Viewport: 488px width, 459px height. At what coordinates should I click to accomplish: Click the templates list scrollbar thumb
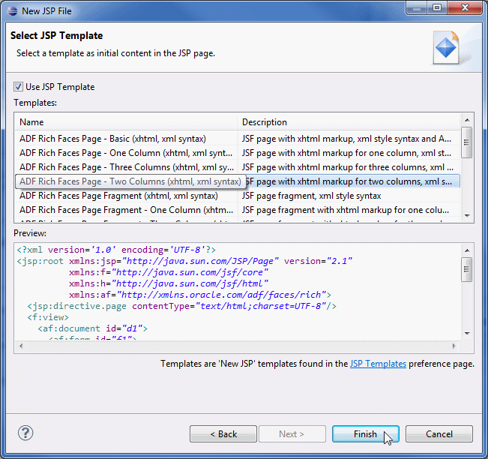coord(466,142)
